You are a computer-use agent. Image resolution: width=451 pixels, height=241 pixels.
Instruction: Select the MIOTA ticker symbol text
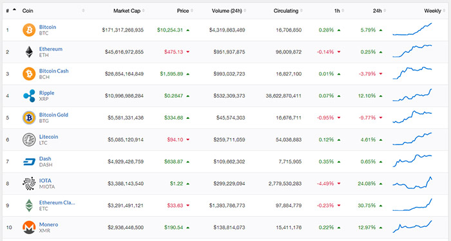click(x=47, y=187)
